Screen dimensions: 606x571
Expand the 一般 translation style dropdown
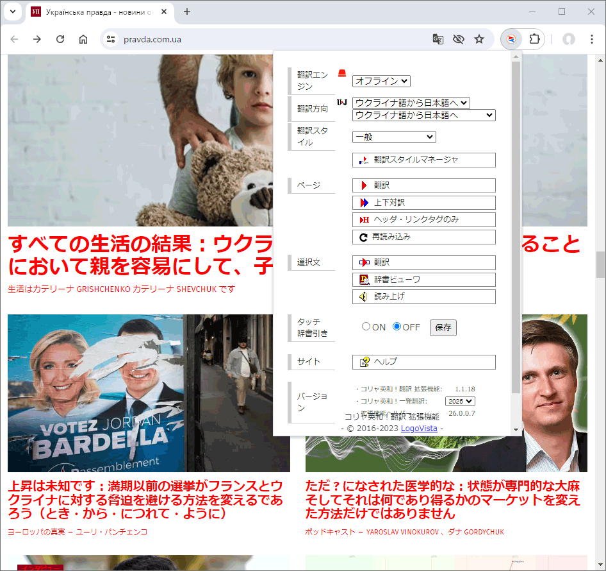pyautogui.click(x=394, y=137)
